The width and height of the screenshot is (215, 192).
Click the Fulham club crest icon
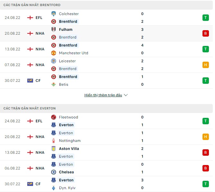click(x=54, y=30)
